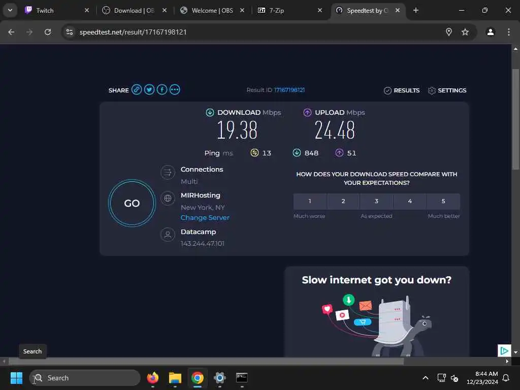The height and width of the screenshot is (390, 520).
Task: Open Settings from the taskbar
Action: coord(219,378)
